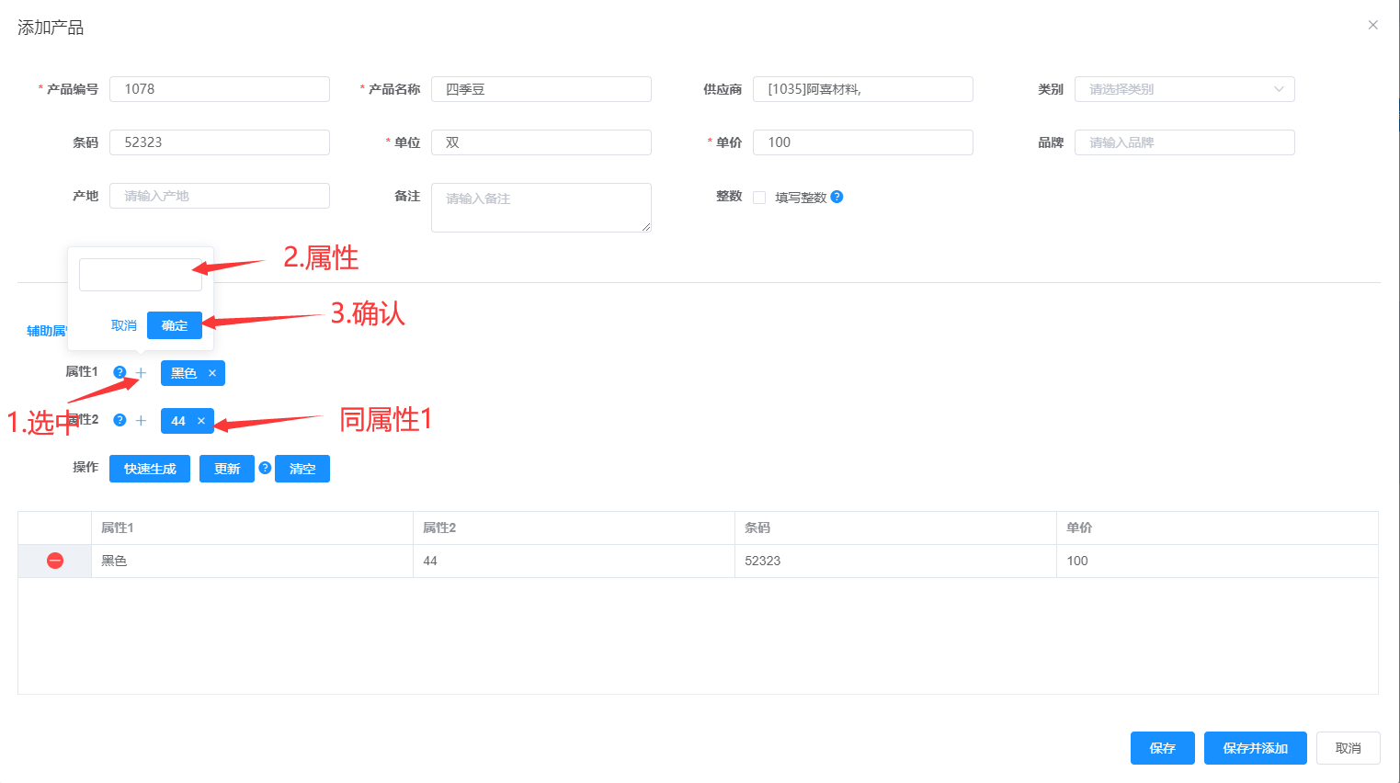
Task: Click the 保存 button
Action: tap(1162, 748)
